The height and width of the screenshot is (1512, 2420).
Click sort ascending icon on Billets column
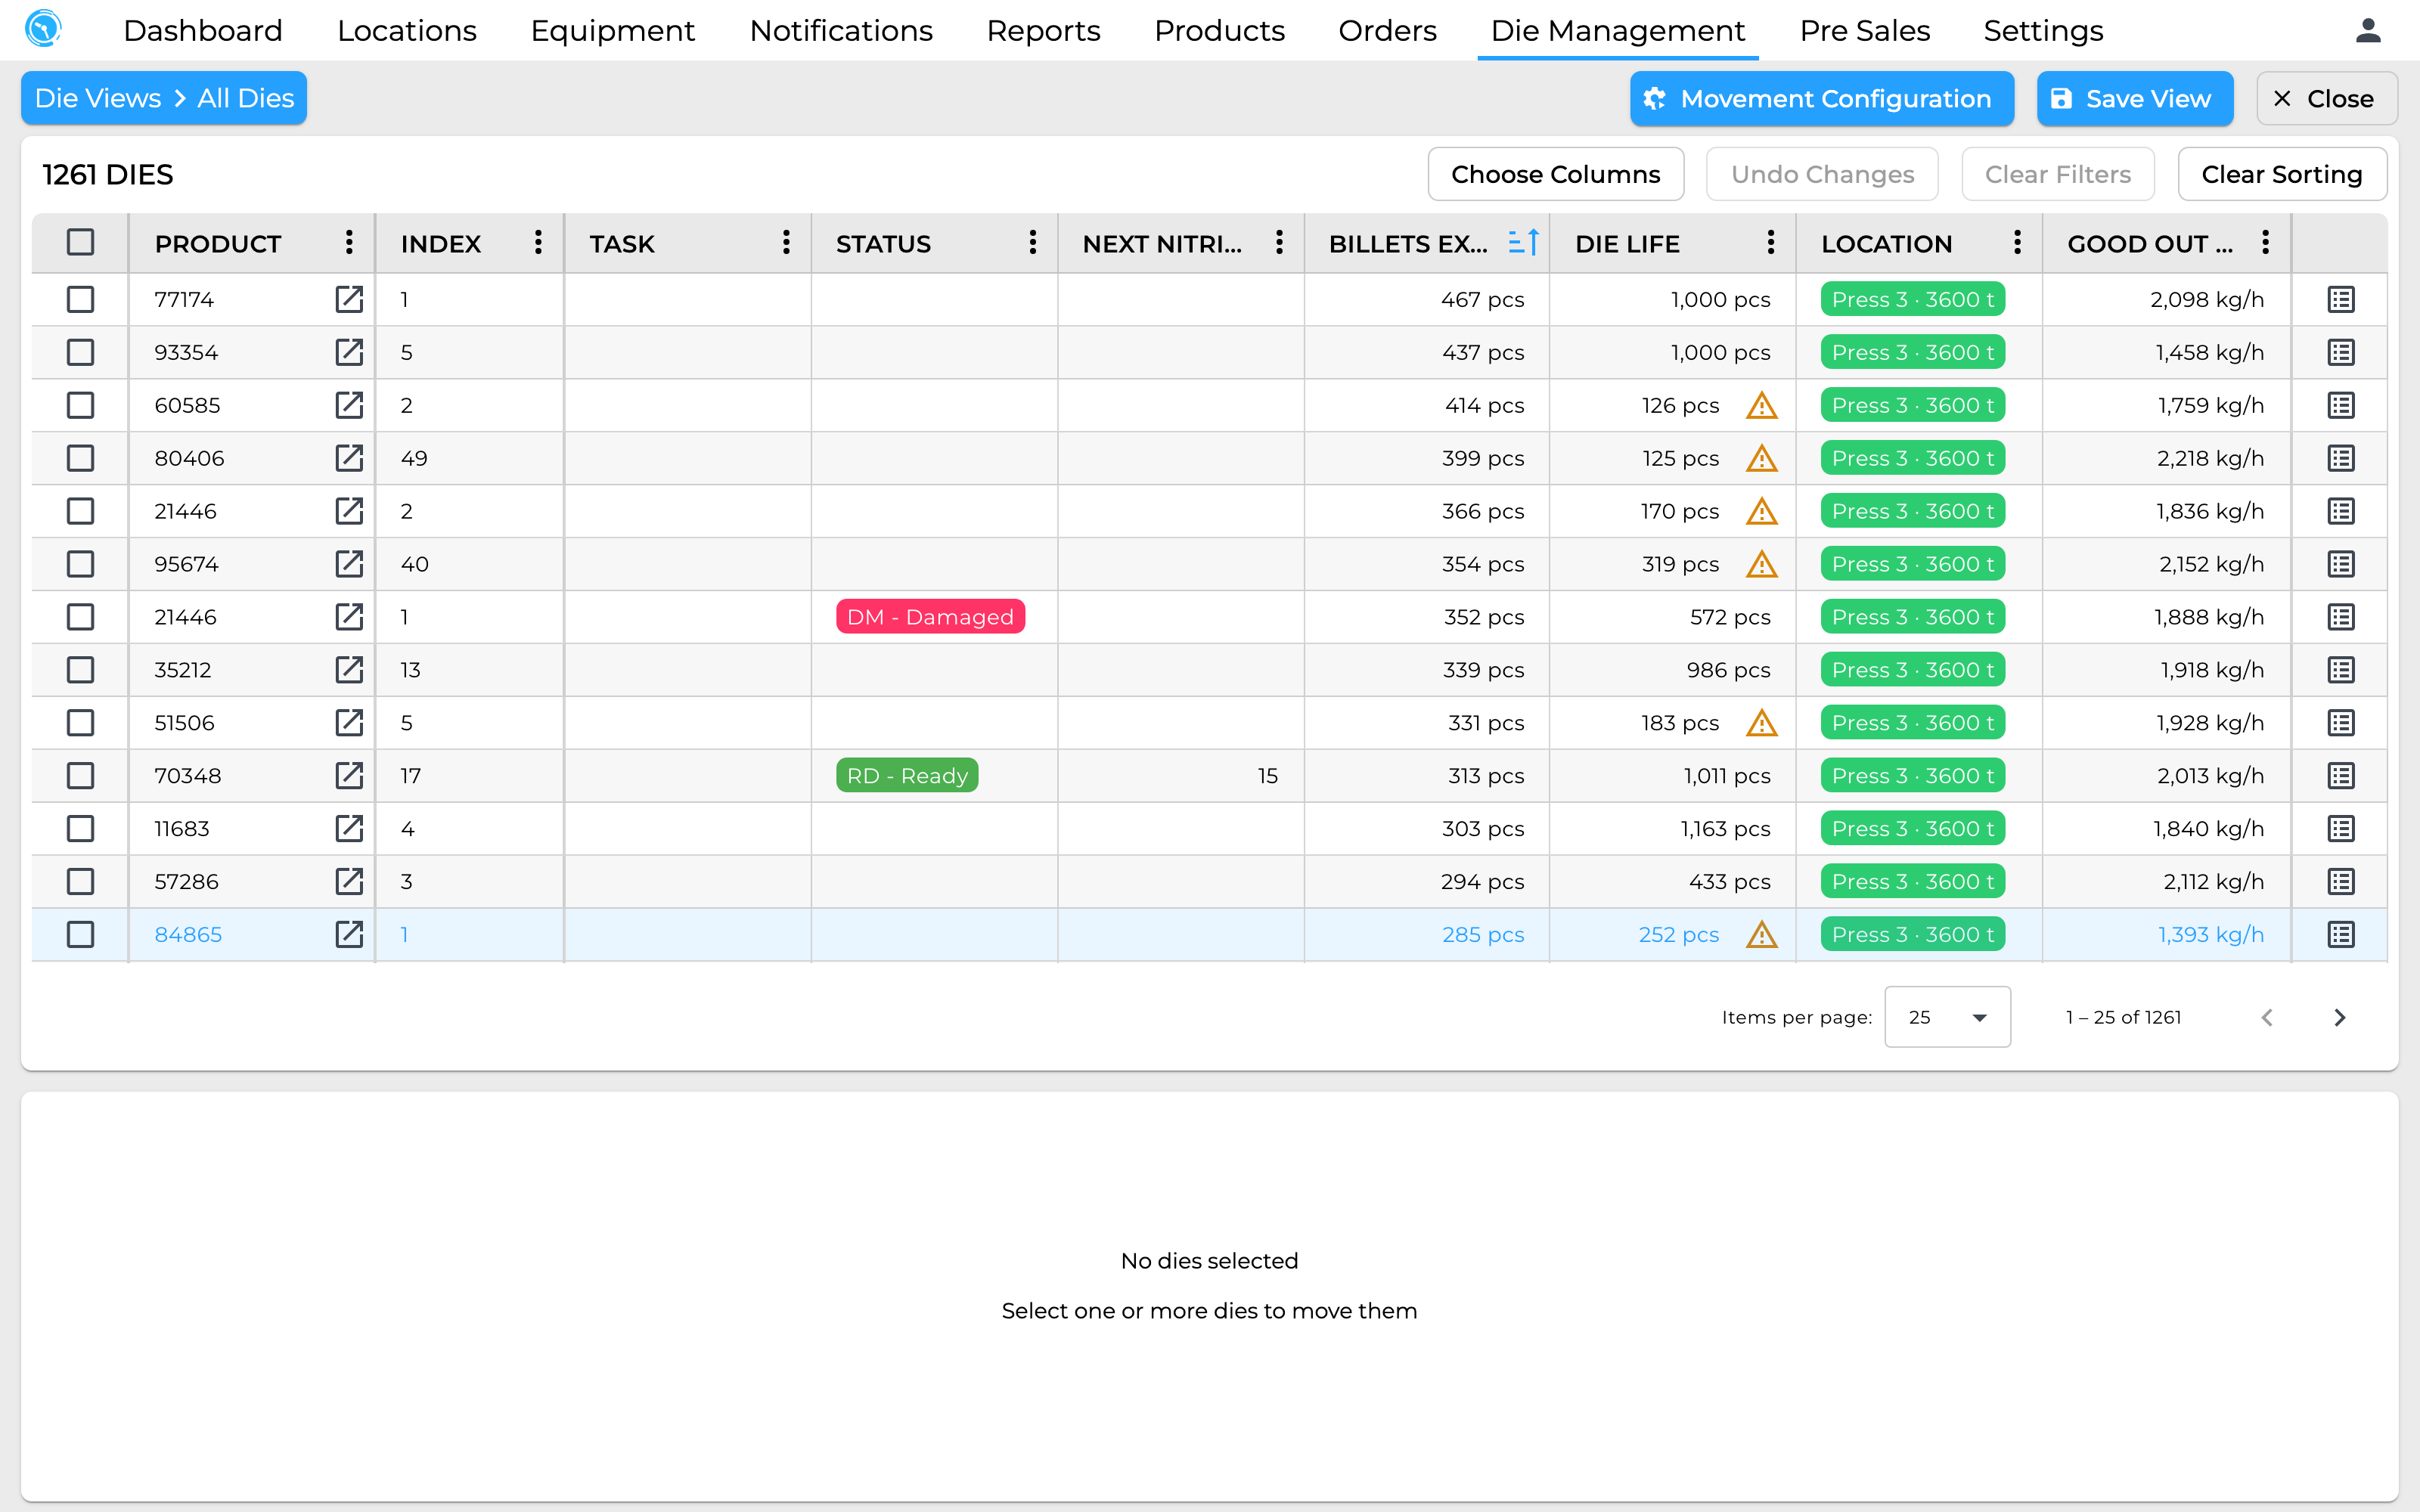(1523, 243)
